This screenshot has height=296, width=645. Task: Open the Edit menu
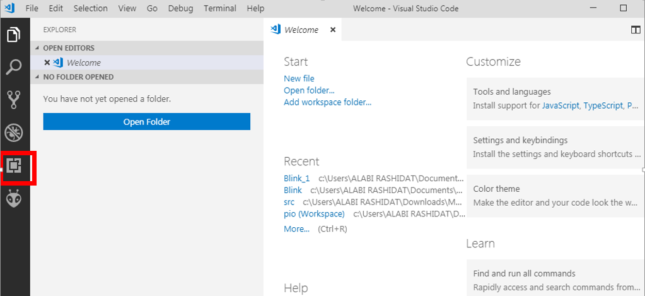pyautogui.click(x=56, y=8)
